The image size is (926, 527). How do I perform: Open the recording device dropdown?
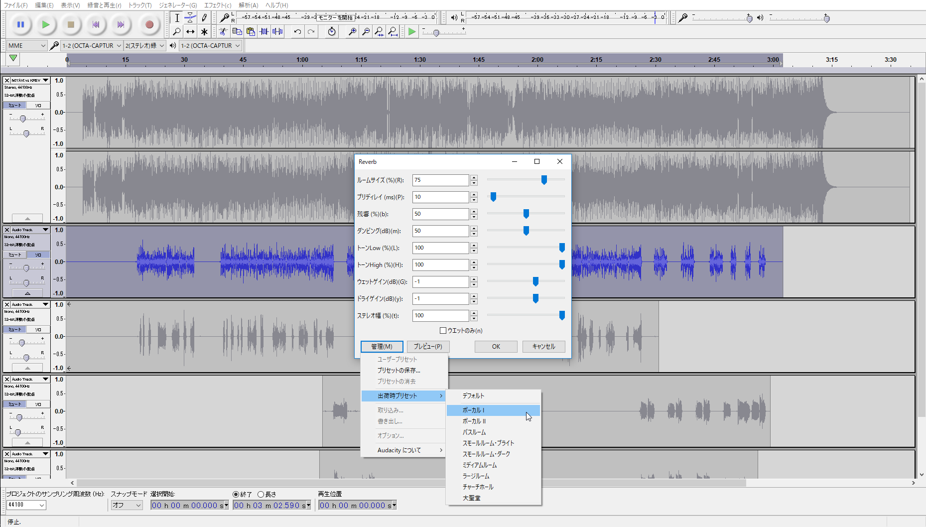click(x=92, y=45)
